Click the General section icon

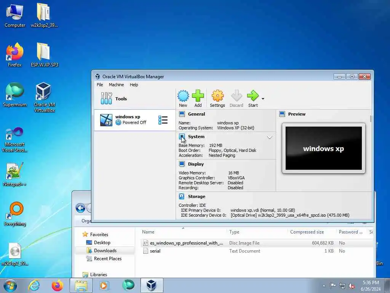coord(182,114)
